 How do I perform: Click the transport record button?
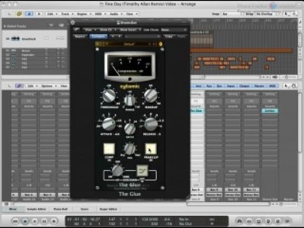pyautogui.click(x=54, y=221)
